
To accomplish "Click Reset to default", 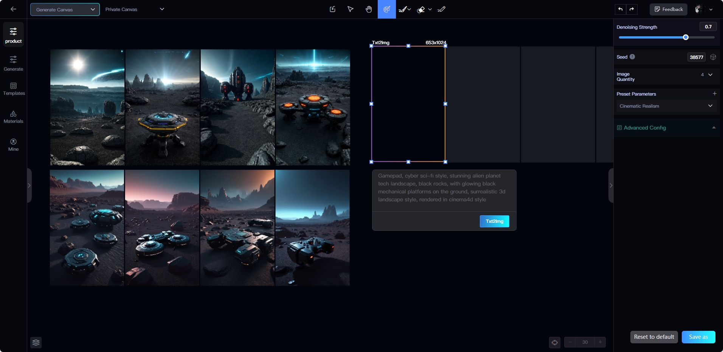I will point(654,337).
